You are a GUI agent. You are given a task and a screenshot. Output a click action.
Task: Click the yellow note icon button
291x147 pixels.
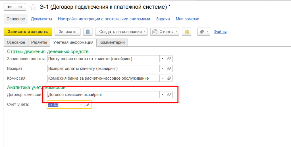(x=187, y=32)
